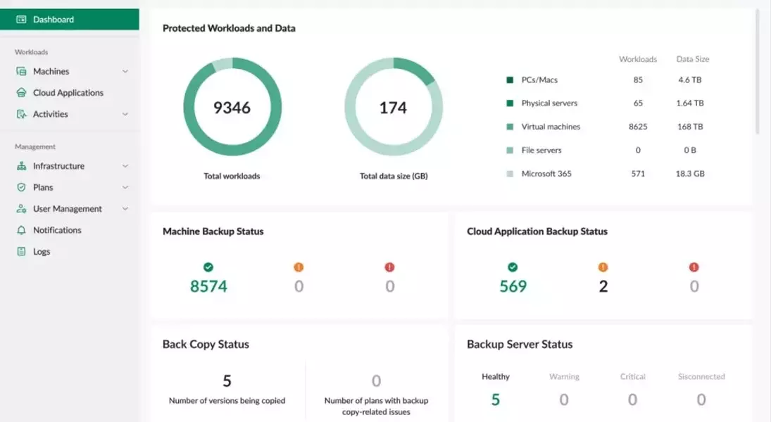Image resolution: width=771 pixels, height=422 pixels.
Task: Expand the Plans submenu chevron
Action: click(x=125, y=188)
